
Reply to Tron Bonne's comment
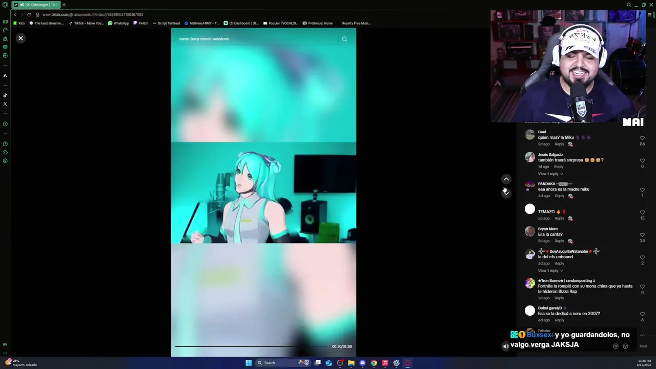tap(559, 298)
